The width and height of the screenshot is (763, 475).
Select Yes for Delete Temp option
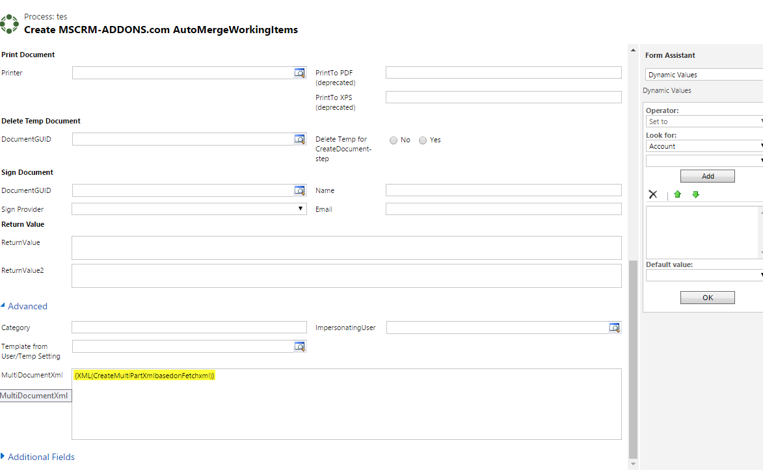(x=422, y=140)
